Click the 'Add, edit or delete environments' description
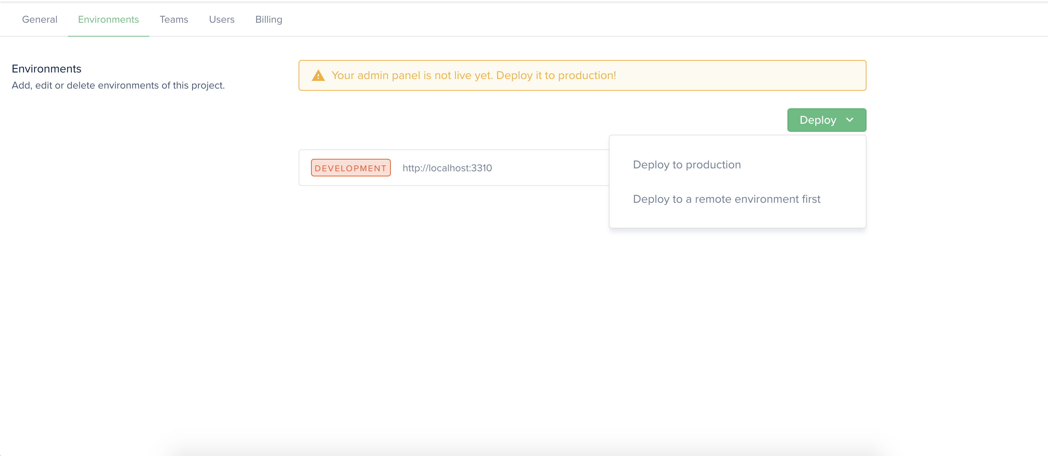1048x456 pixels. click(118, 85)
